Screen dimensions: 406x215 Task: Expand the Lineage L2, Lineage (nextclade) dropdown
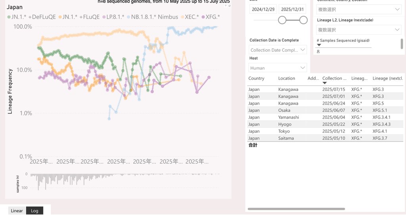pos(359,30)
